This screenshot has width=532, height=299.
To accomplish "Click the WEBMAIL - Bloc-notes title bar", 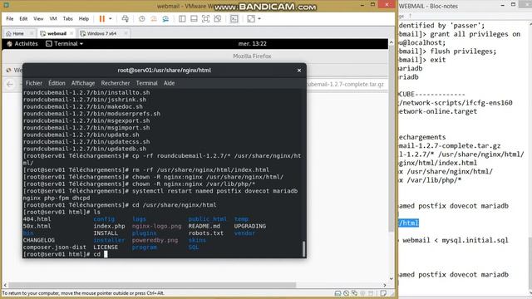I will [x=447, y=6].
